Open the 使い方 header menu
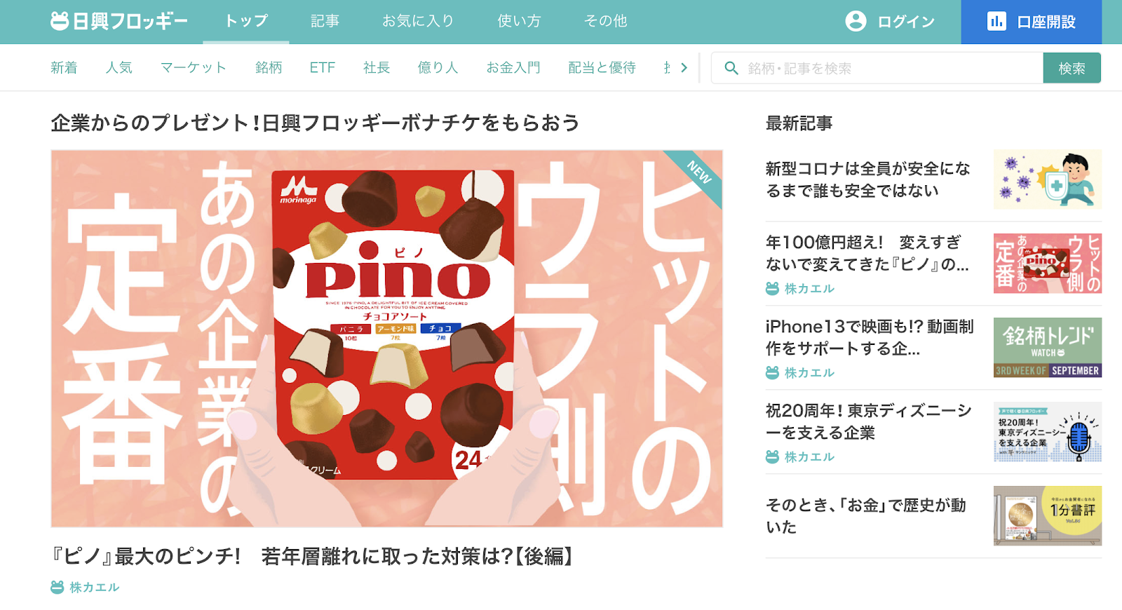1122x610 pixels. (519, 21)
